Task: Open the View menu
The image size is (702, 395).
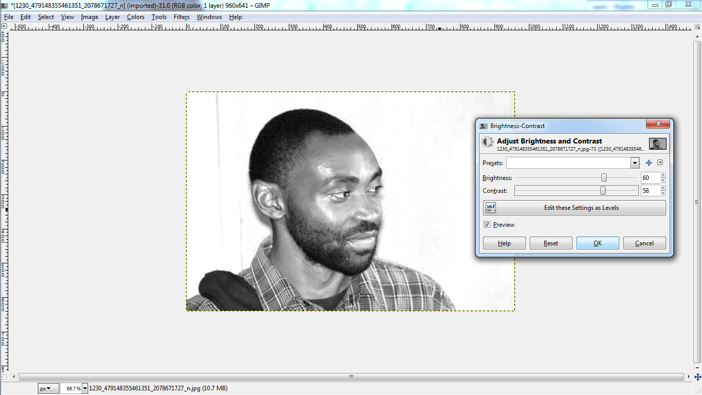Action: point(67,17)
